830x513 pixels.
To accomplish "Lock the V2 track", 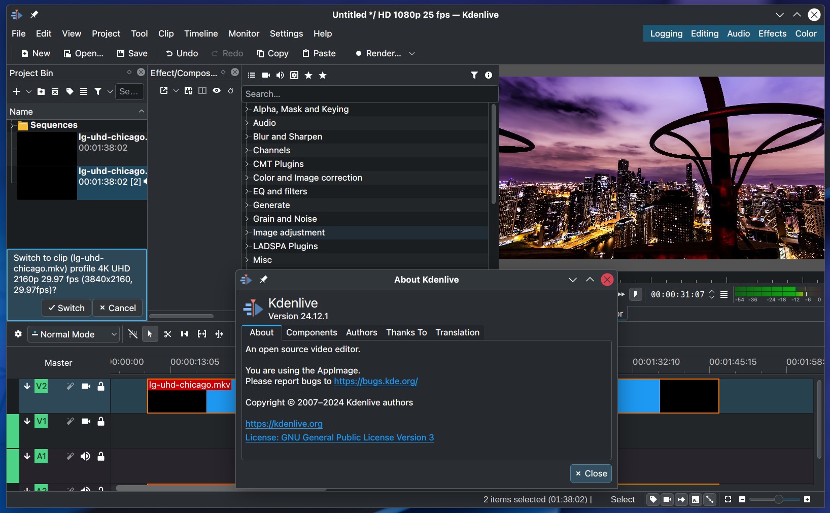I will pos(101,386).
